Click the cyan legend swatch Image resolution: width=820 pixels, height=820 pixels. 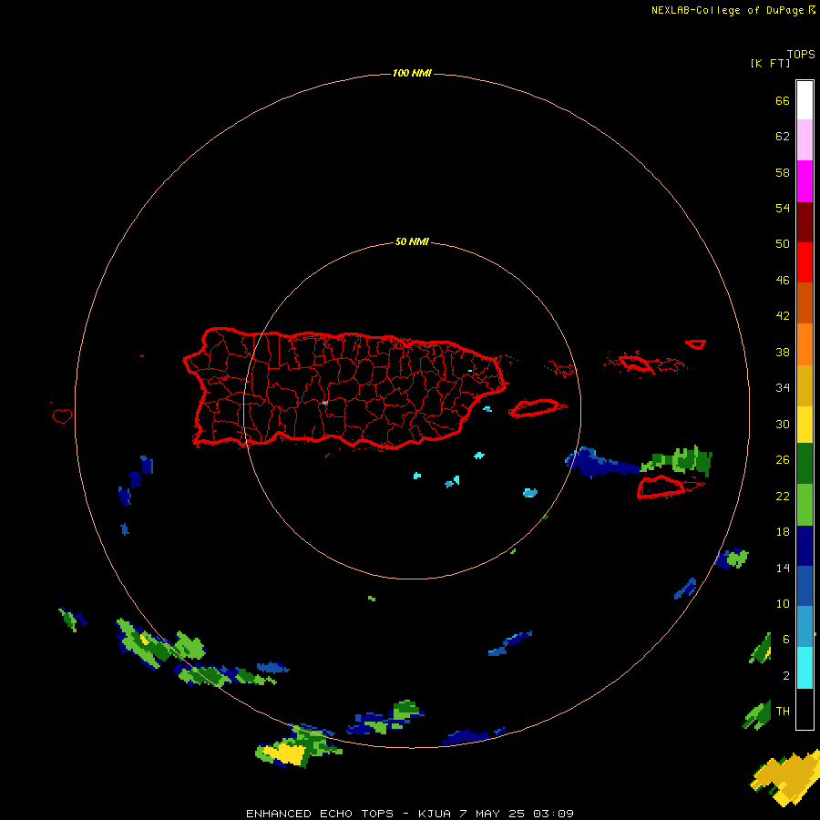[x=805, y=668]
